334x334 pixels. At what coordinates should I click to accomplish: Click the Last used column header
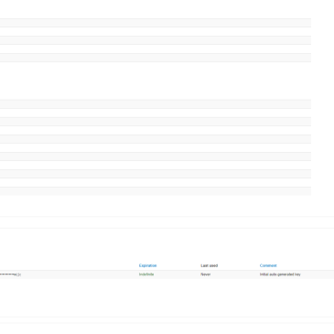(x=210, y=265)
